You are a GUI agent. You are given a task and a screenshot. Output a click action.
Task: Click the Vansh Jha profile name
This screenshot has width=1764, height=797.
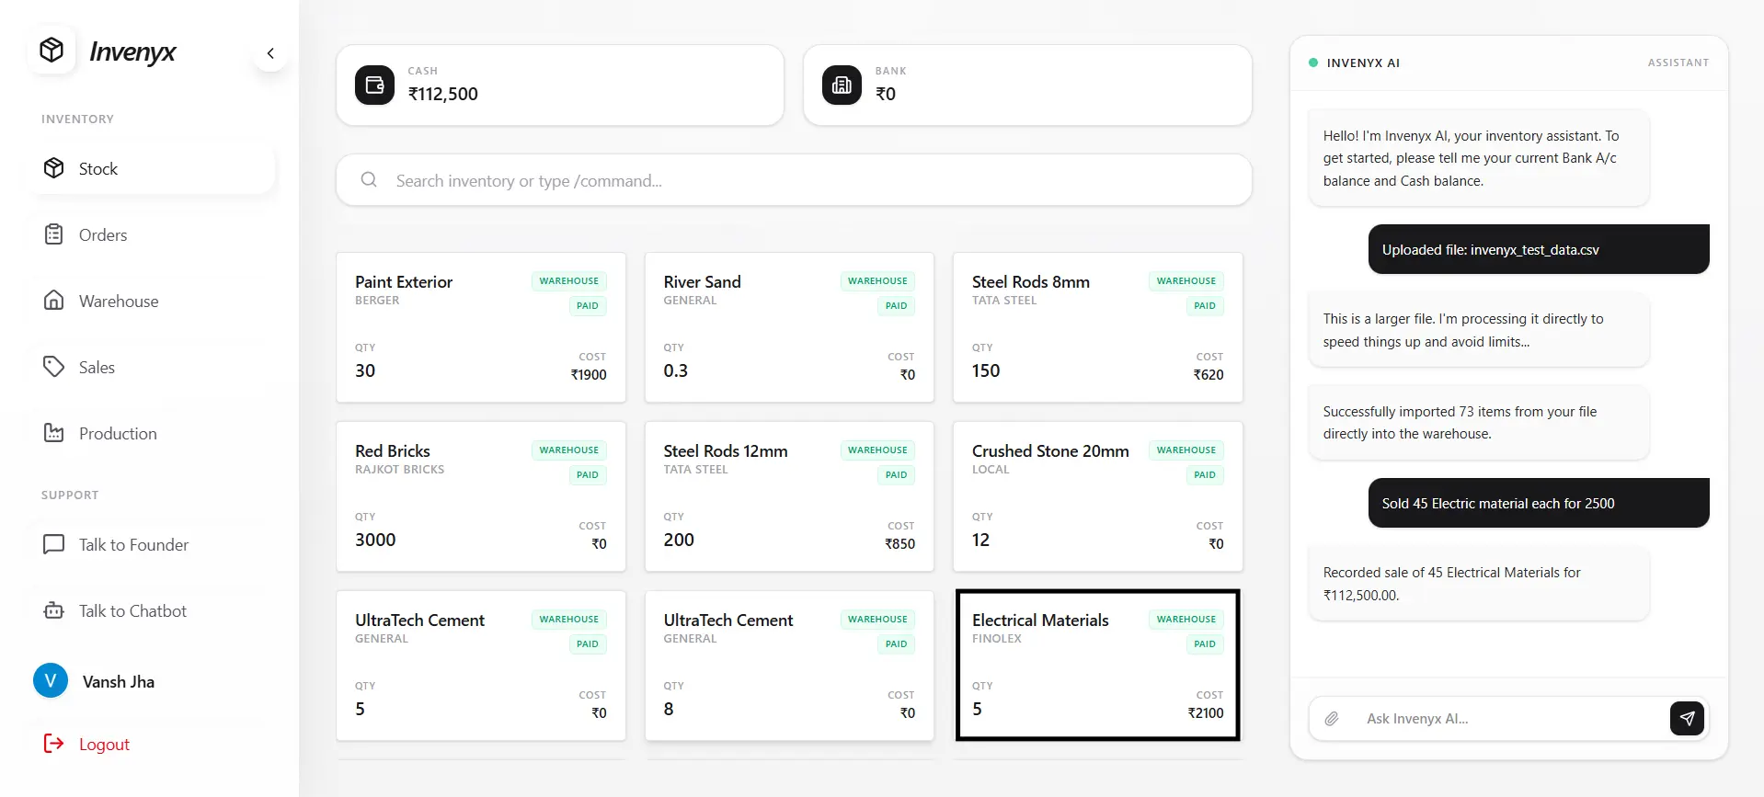pos(119,682)
